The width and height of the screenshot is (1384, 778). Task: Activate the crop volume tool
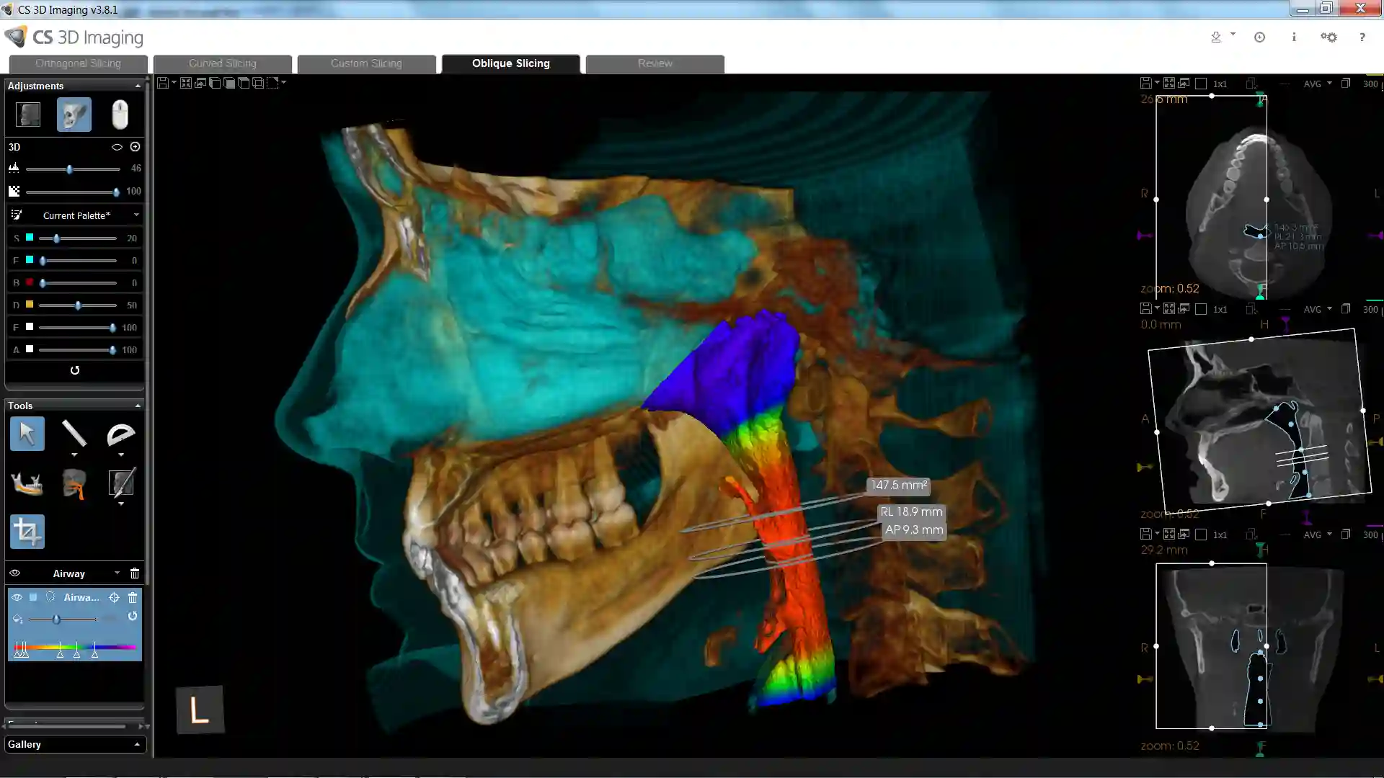click(x=27, y=532)
